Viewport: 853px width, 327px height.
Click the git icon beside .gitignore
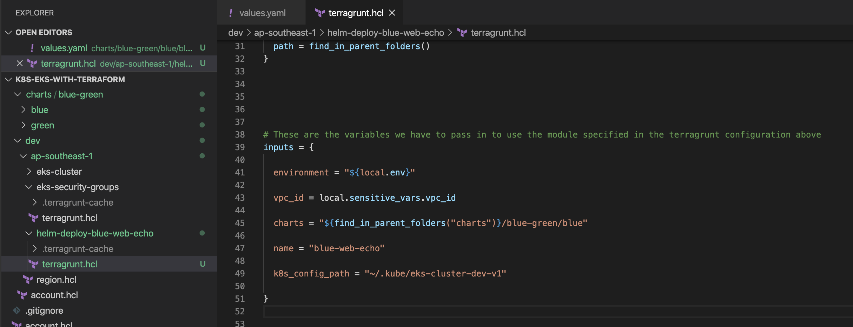pyautogui.click(x=16, y=311)
